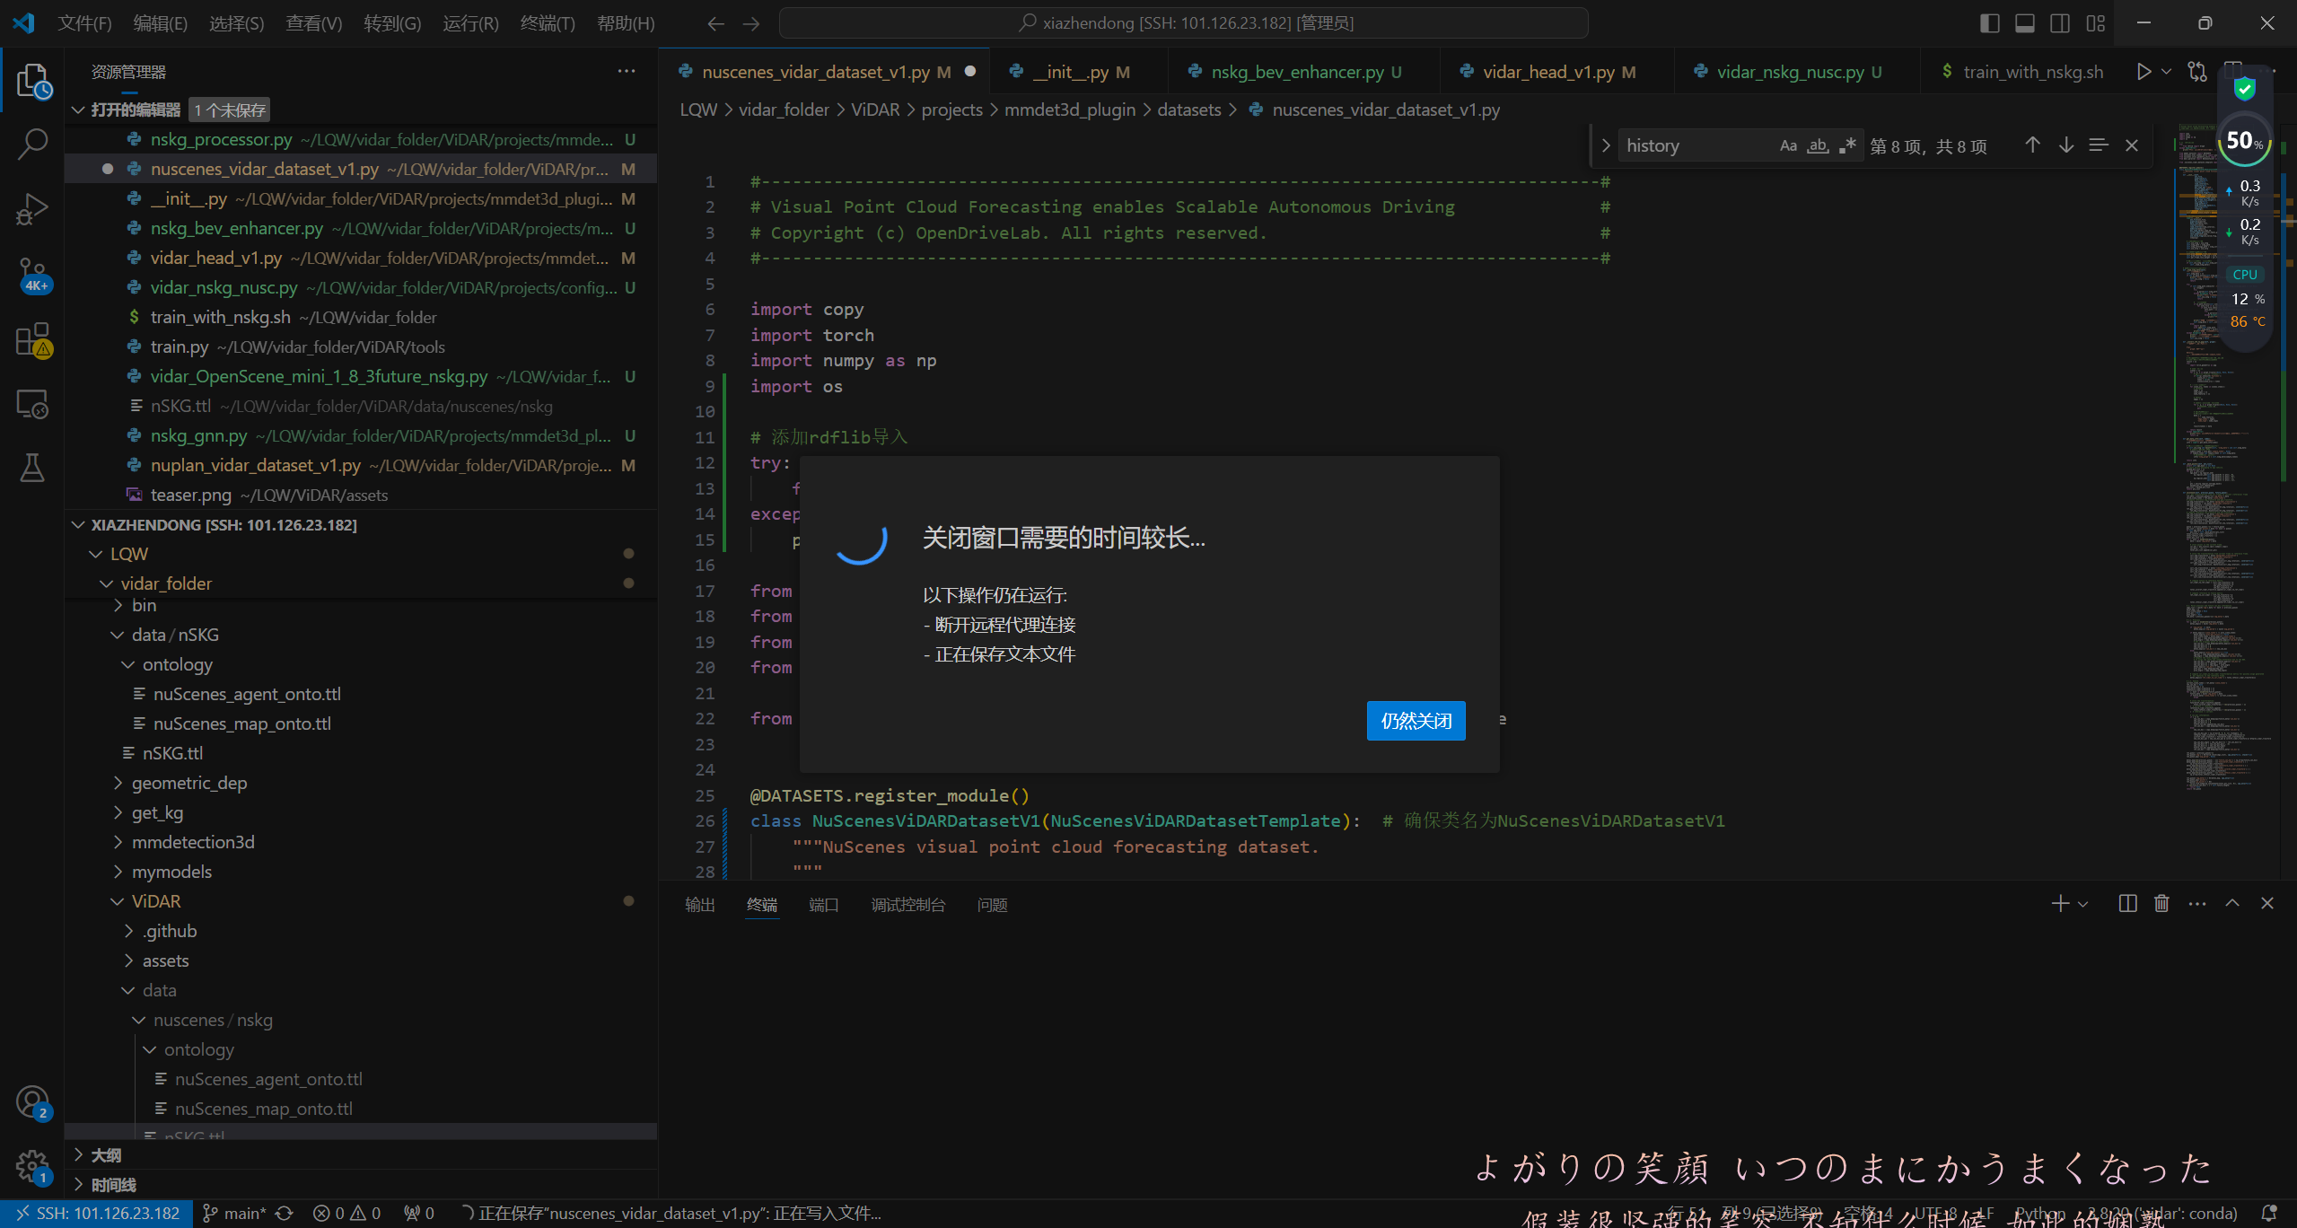Click the navigate back arrow
Image resolution: width=2297 pixels, height=1228 pixels.
click(715, 24)
